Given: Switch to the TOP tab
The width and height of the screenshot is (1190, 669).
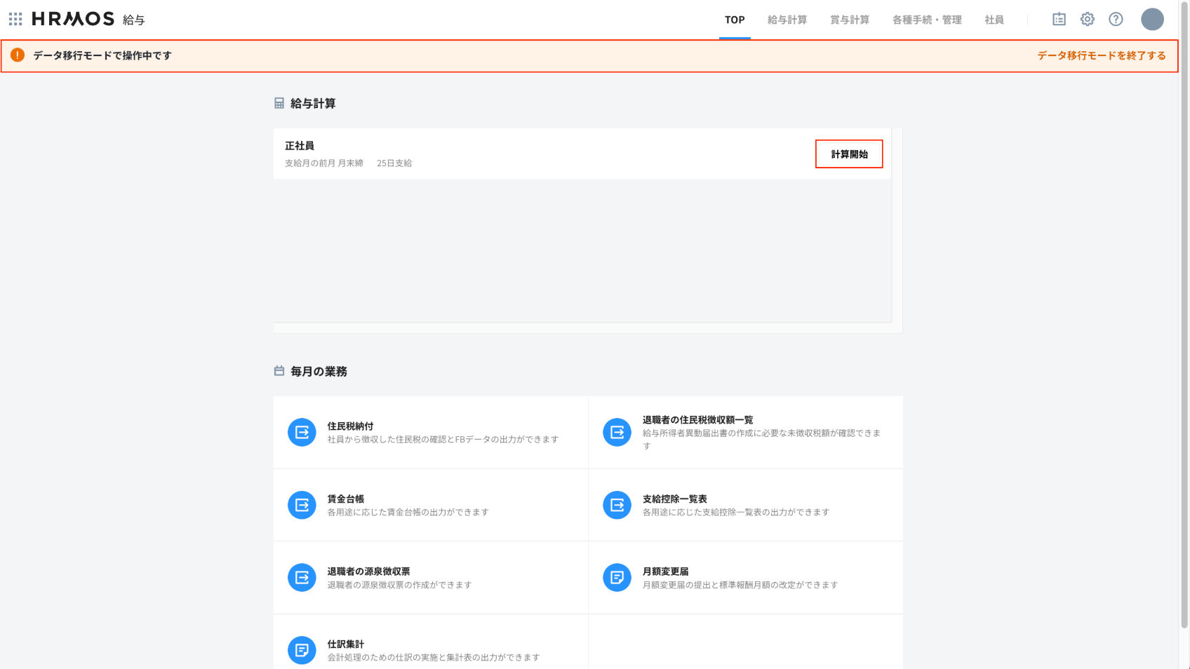Looking at the screenshot, I should point(735,20).
